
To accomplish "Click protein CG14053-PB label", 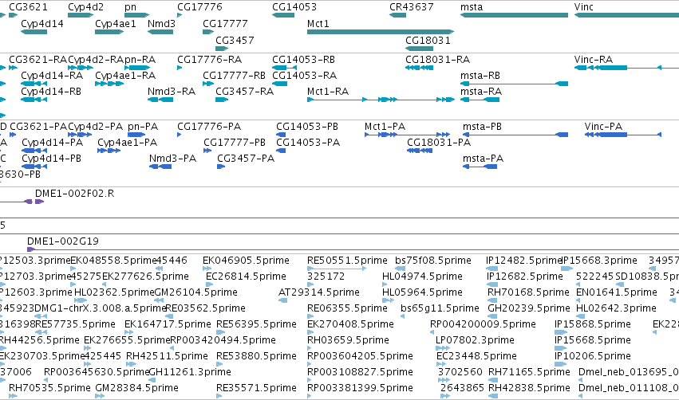I will tap(307, 127).
